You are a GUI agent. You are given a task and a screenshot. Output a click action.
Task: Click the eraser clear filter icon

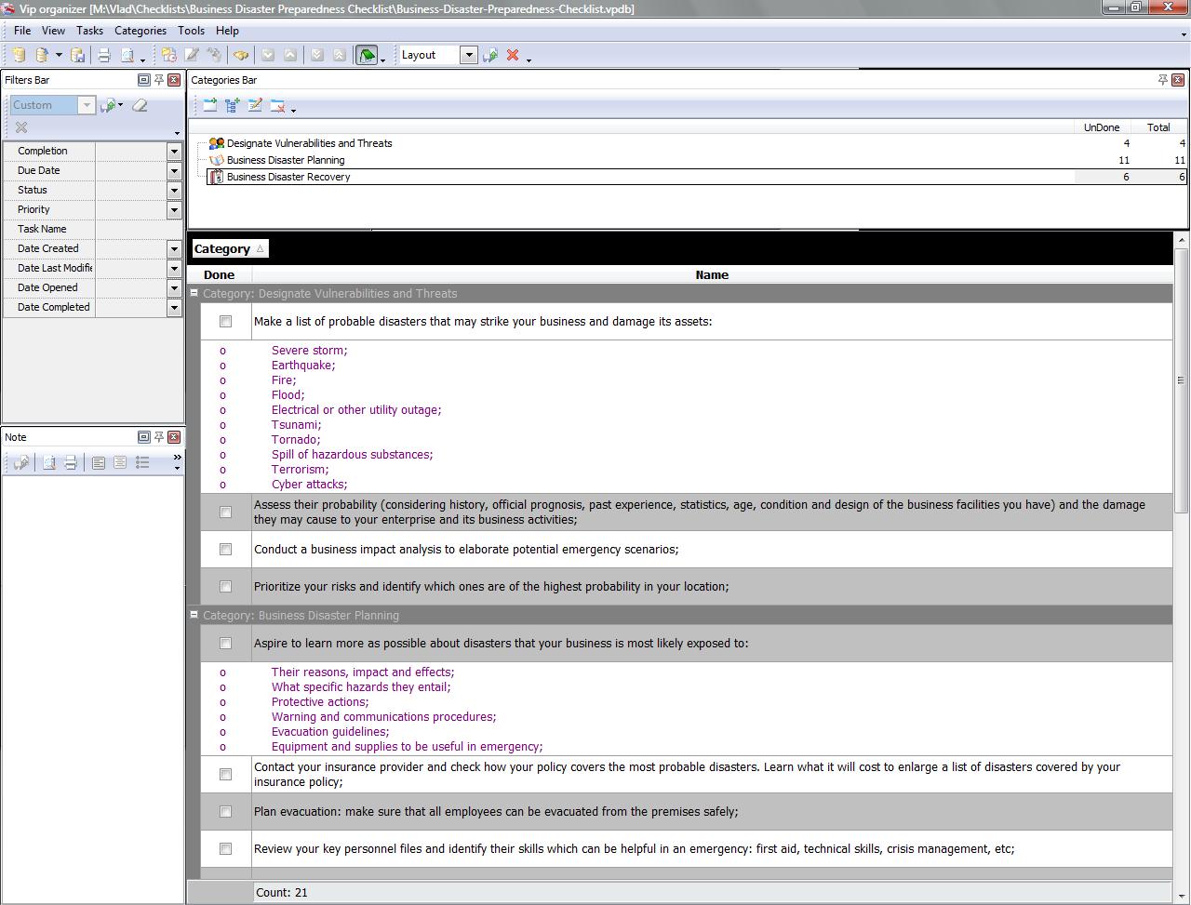click(x=140, y=105)
